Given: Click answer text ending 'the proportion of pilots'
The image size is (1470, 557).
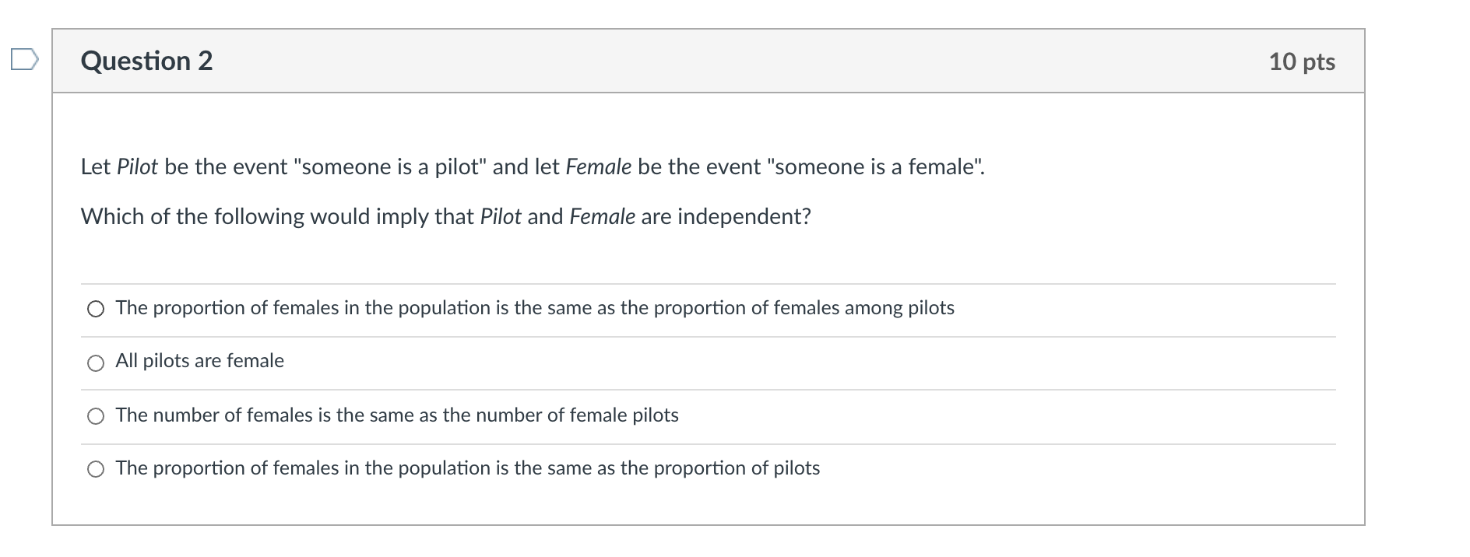Looking at the screenshot, I should [468, 468].
